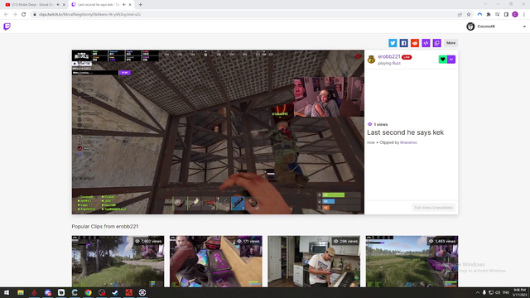530x298 pixels.
Task: Open the erobb221 channel link
Action: (x=389, y=57)
